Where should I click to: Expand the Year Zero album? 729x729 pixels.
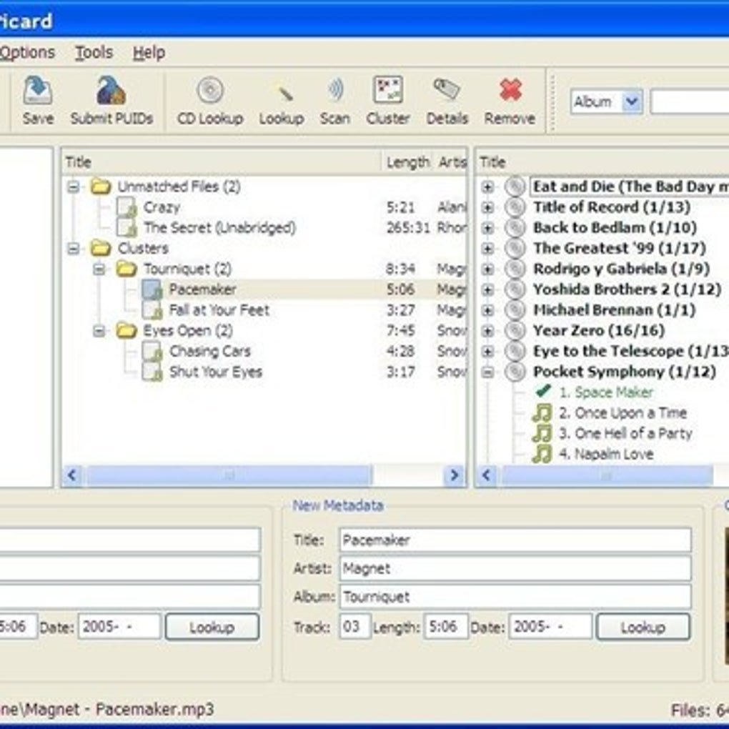(x=487, y=331)
